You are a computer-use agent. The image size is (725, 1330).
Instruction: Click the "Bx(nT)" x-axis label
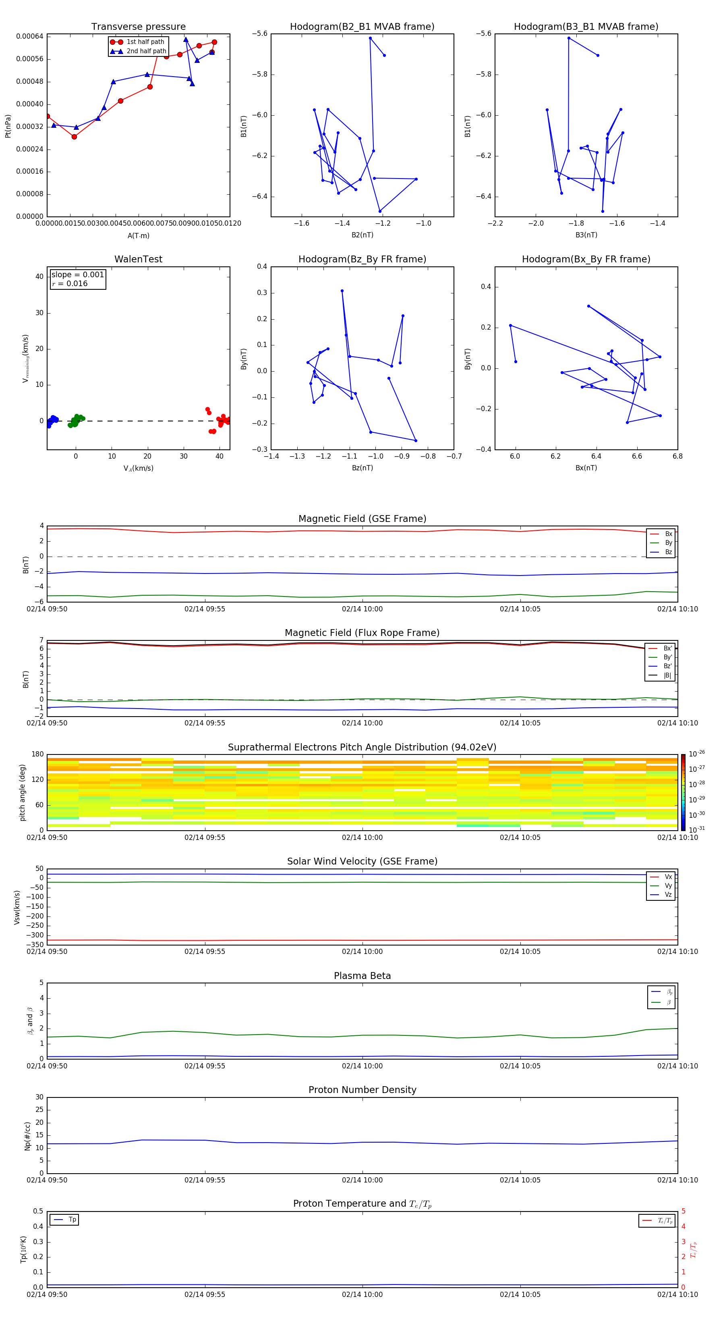(586, 468)
